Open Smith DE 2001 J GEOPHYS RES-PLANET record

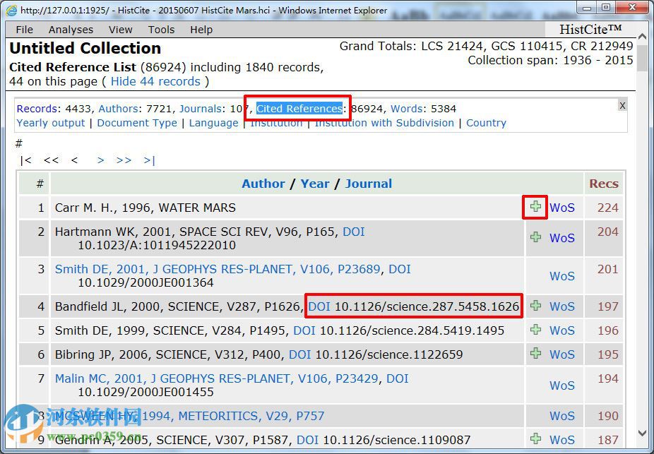click(x=218, y=269)
